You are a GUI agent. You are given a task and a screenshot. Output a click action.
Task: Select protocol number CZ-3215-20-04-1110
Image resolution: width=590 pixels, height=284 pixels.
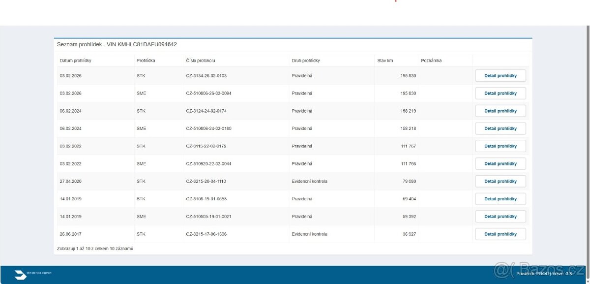[x=206, y=181]
